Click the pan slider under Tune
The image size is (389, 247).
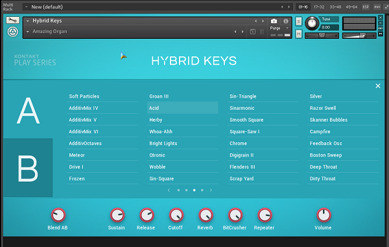322,36
